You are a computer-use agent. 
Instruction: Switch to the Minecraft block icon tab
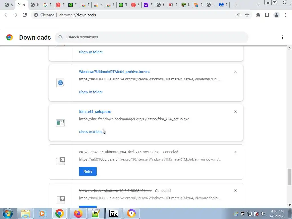(185, 5)
